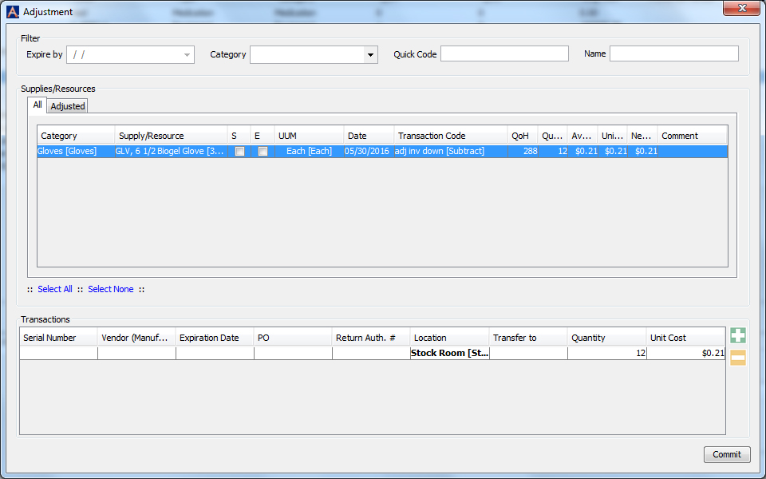Click the Unit Cost cell showing $0.21

click(685, 353)
